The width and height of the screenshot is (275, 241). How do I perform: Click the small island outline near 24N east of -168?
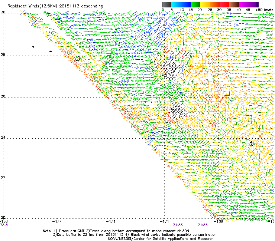(x=252, y=143)
